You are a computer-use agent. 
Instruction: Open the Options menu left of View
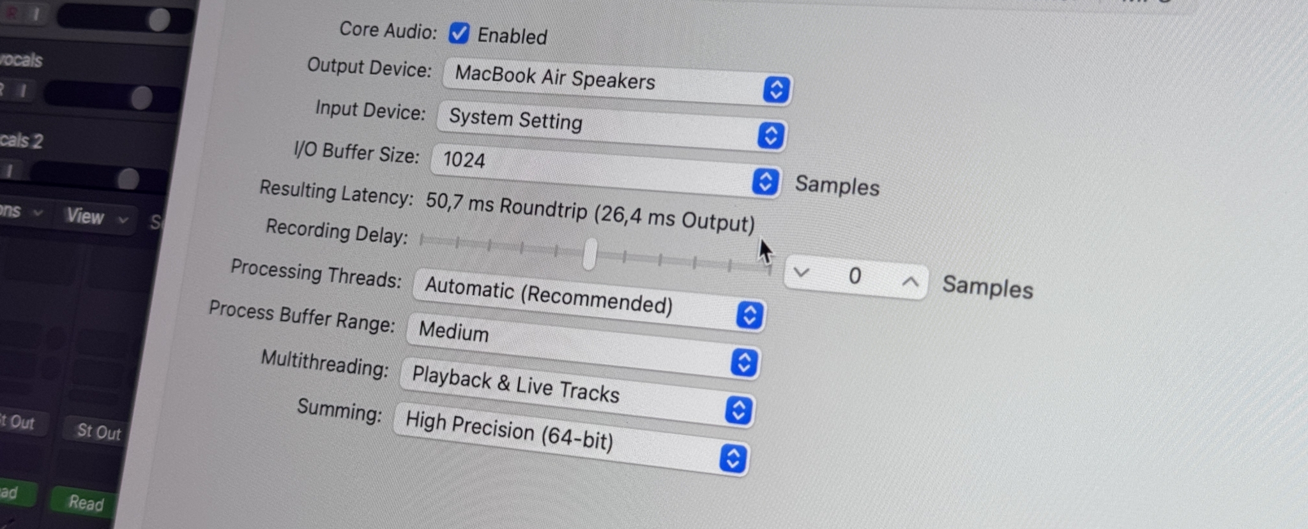pyautogui.click(x=20, y=211)
